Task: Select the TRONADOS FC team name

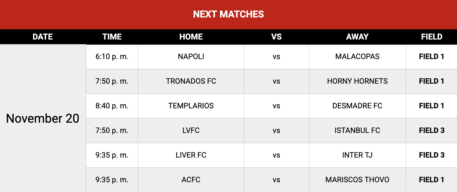Action: 191,81
